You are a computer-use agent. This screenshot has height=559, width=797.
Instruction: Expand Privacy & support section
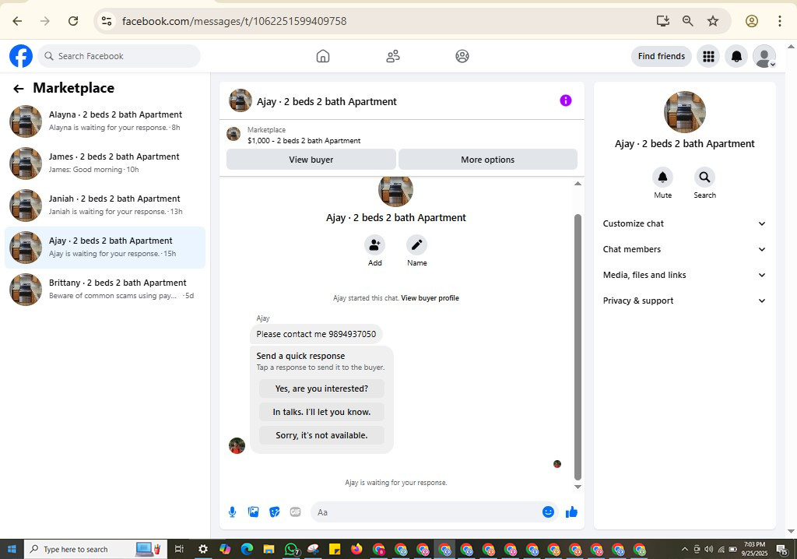point(684,301)
